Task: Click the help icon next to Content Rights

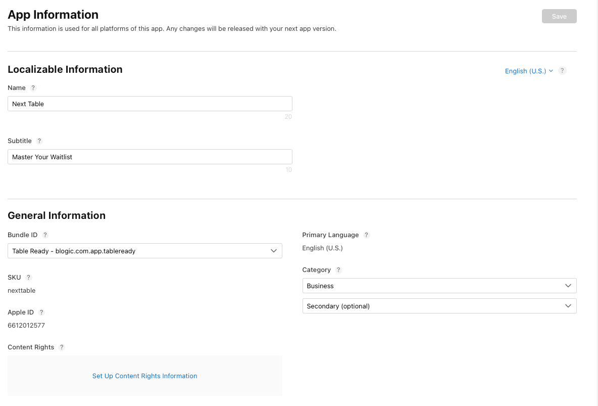Action: pyautogui.click(x=62, y=347)
